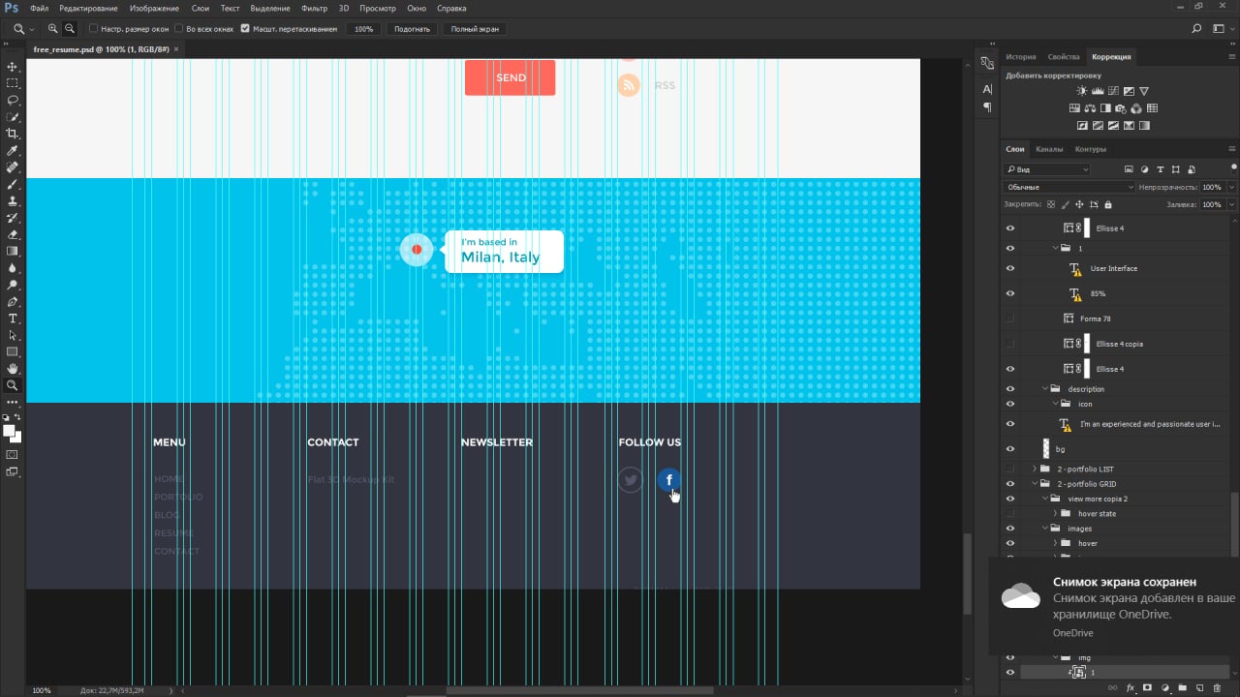Open the Opacity 'Непрозрачность' dropdown arrow
This screenshot has height=697, width=1240.
click(1232, 187)
